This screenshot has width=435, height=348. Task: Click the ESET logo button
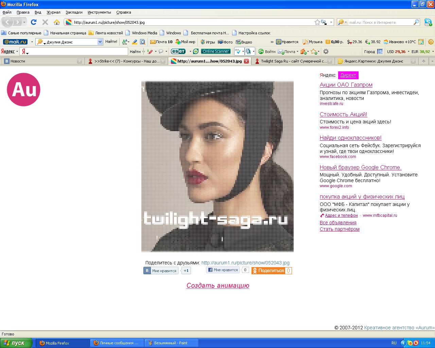(178, 51)
